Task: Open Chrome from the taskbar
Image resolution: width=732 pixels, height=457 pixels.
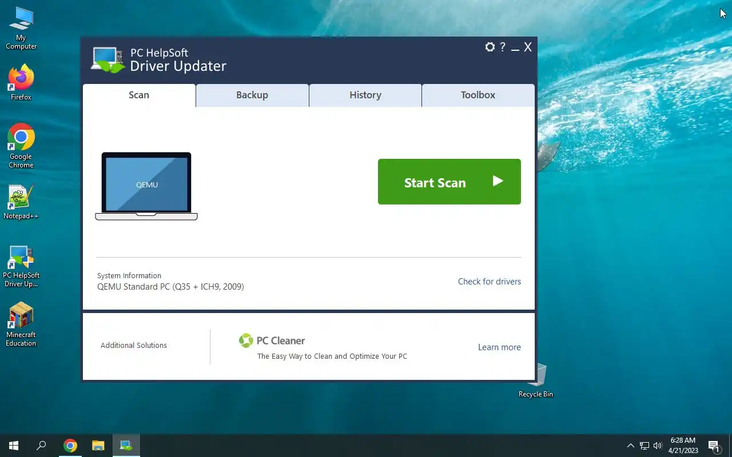Action: (70, 446)
